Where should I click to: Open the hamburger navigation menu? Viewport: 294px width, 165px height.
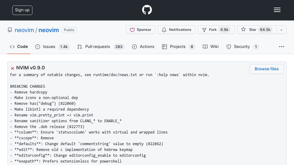pyautogui.click(x=277, y=10)
